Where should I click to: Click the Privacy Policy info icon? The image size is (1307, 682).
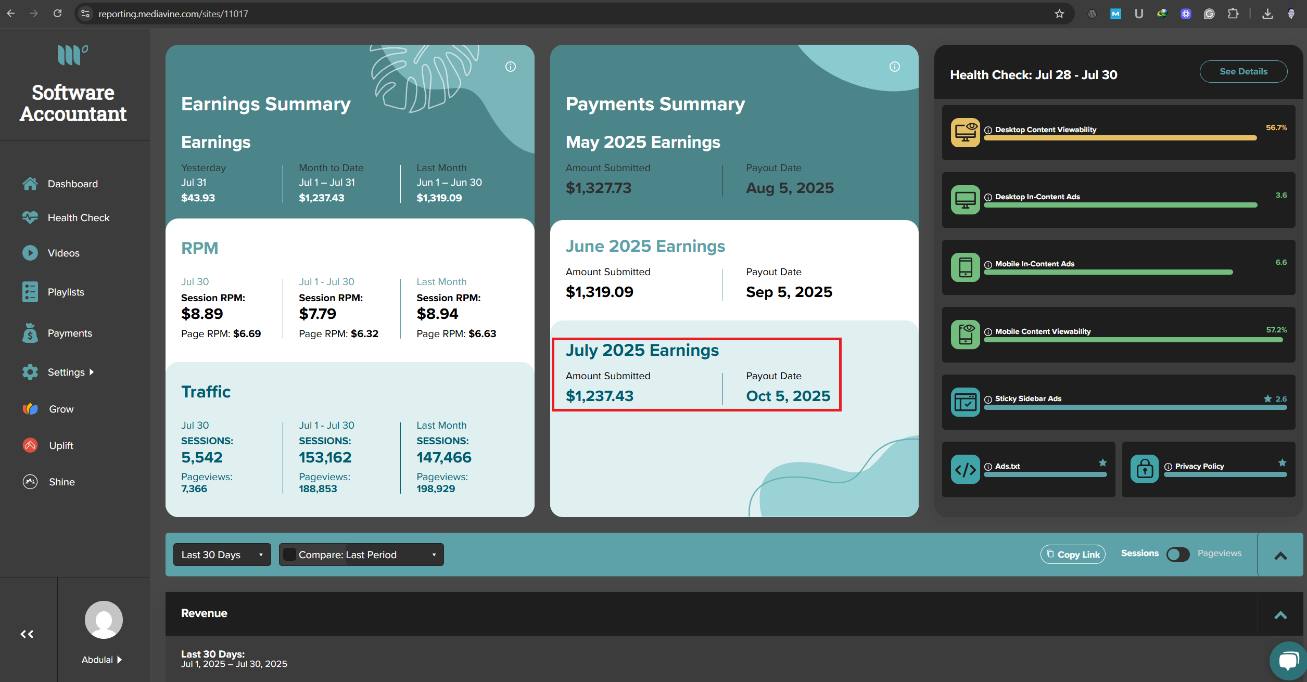pos(1168,467)
